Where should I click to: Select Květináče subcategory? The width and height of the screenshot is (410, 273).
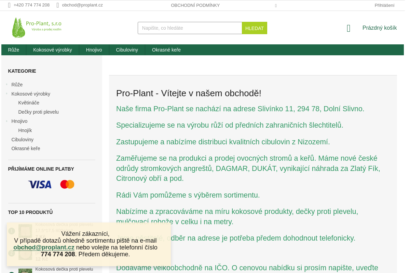click(29, 103)
